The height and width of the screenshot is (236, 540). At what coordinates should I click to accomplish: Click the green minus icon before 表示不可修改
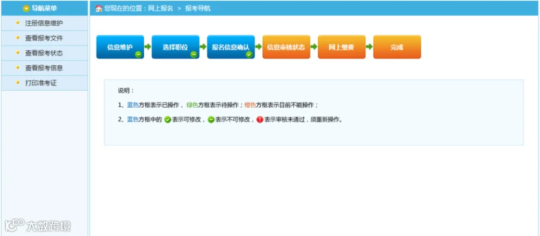click(211, 120)
